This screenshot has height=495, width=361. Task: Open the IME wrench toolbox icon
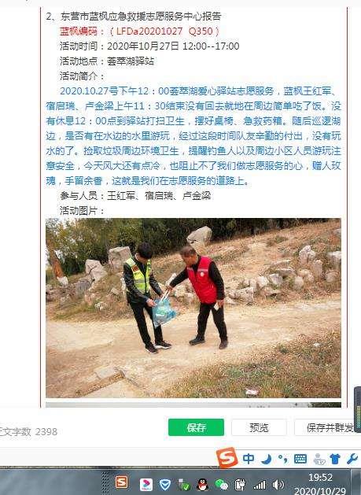(x=352, y=459)
